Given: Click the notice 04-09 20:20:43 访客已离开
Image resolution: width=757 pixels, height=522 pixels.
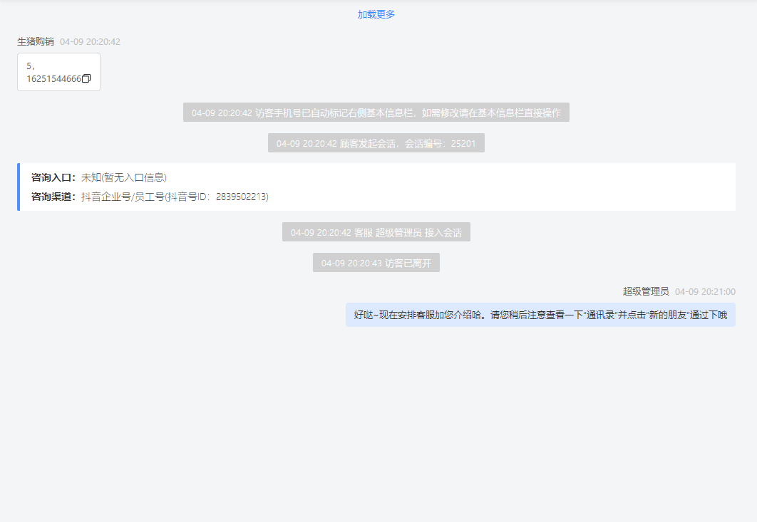Looking at the screenshot, I should (376, 263).
